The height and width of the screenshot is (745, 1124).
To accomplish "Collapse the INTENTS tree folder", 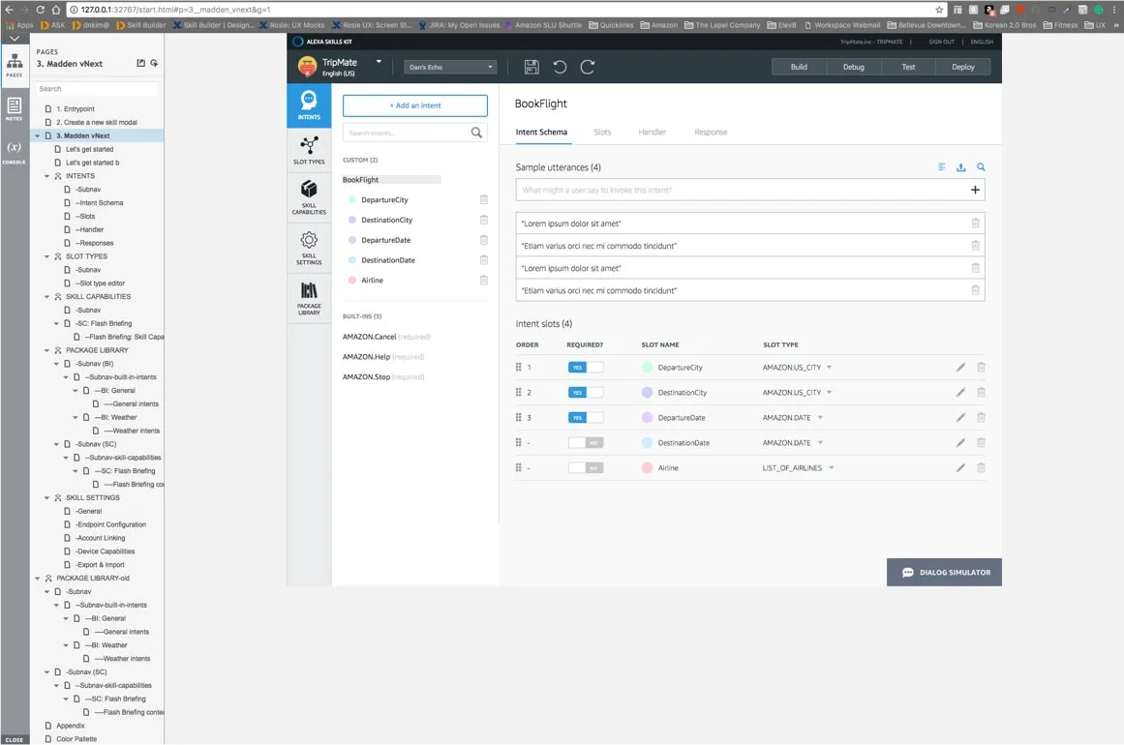I will 47,176.
